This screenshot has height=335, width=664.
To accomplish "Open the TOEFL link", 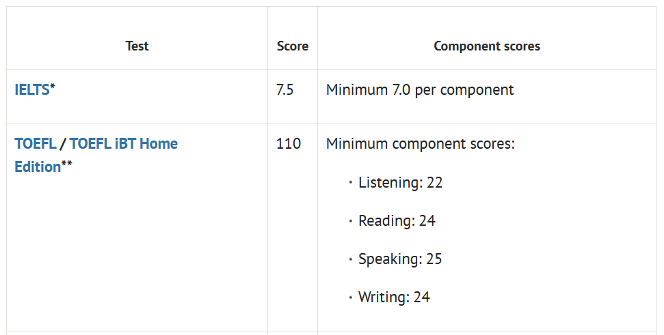I will (35, 144).
